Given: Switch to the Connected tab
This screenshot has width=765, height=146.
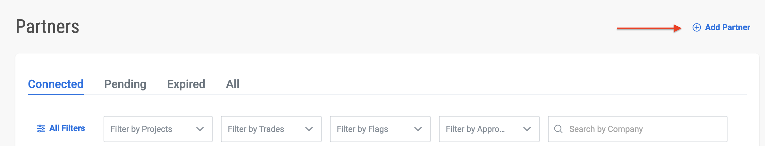Looking at the screenshot, I should [x=56, y=84].
